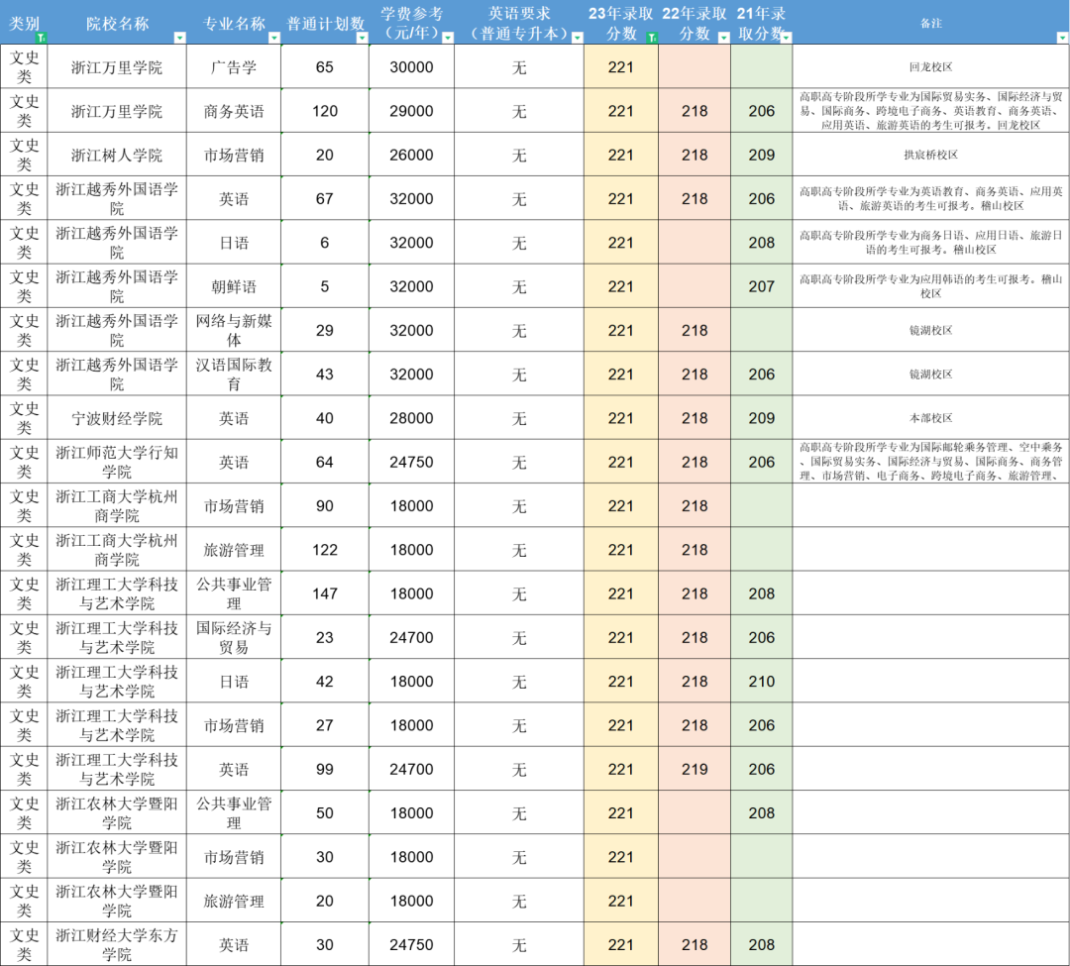
Task: Click the plan count cell 64
Action: coord(325,462)
